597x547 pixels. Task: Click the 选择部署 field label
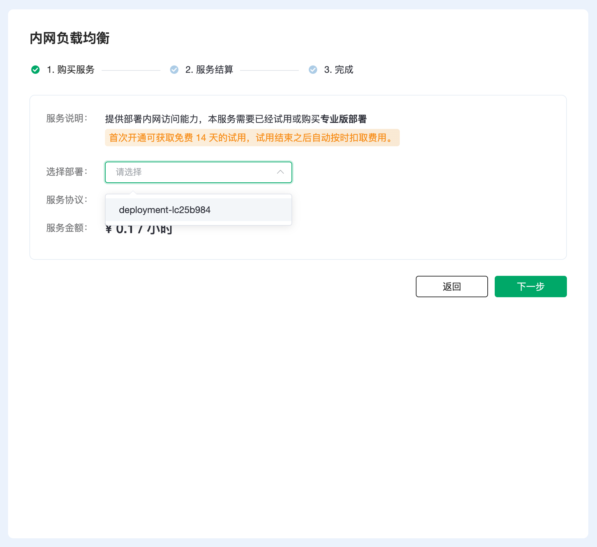click(67, 172)
